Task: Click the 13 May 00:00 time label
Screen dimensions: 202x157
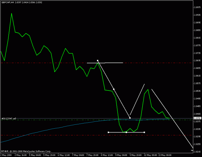Action: pyautogui.click(x=165, y=155)
